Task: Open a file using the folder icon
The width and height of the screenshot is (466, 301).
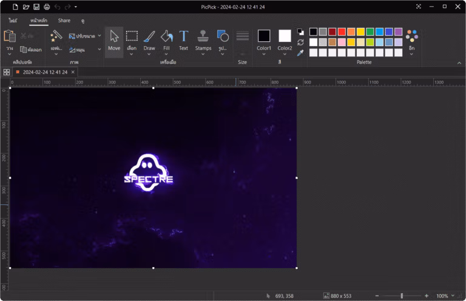Action: click(x=26, y=7)
